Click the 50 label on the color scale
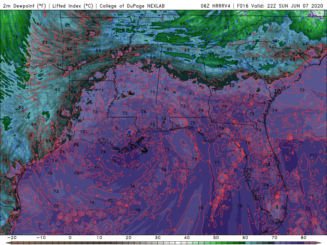327x245 pixels. click(216, 238)
